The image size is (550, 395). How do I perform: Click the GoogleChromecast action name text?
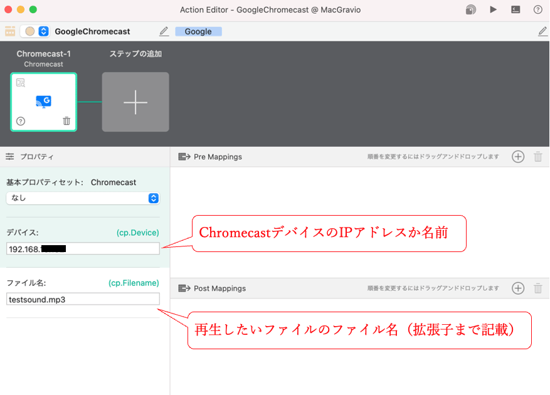pyautogui.click(x=92, y=31)
